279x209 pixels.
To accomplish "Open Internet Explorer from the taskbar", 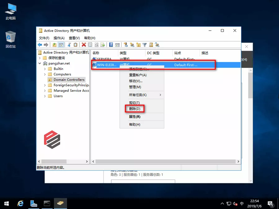I will pos(20,203).
